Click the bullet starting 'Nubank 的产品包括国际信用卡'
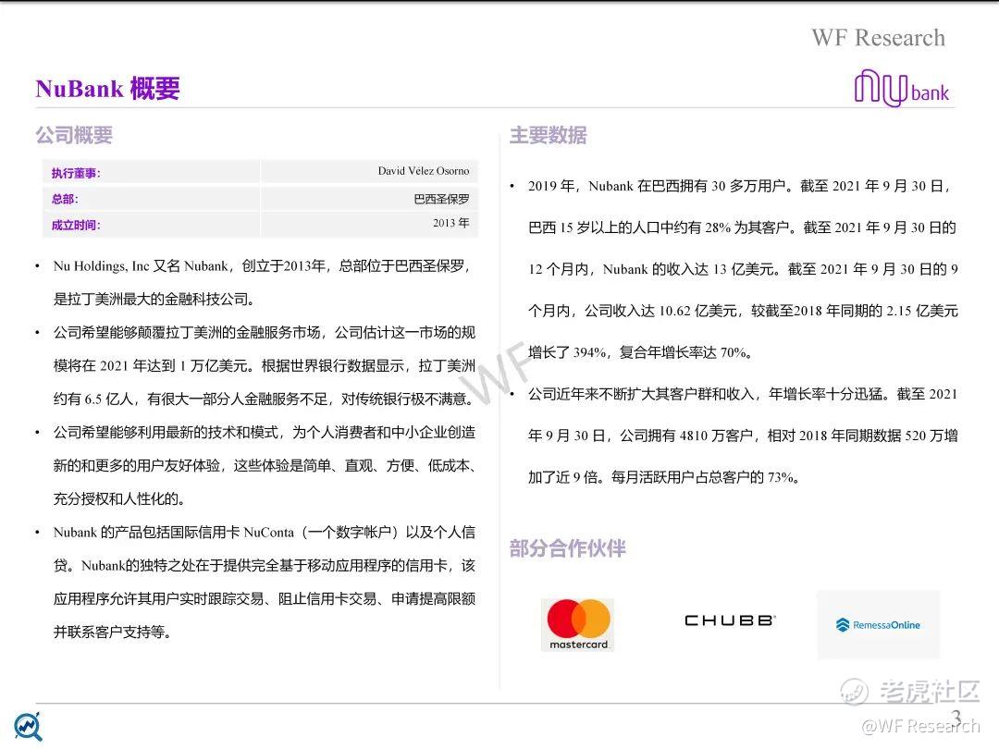 pyautogui.click(x=265, y=533)
